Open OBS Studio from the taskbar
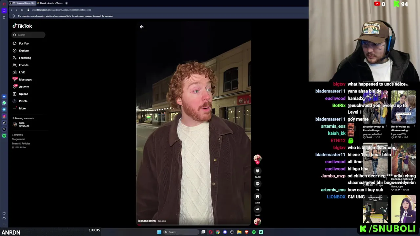Screen dimensions: 420x236 (x=232, y=232)
